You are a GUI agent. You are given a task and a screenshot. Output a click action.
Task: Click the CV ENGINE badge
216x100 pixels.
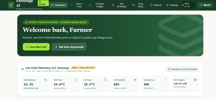click(43, 3)
